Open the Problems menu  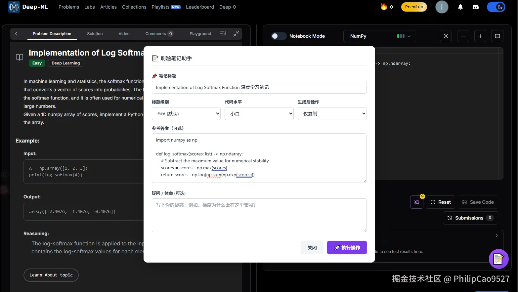pos(69,7)
